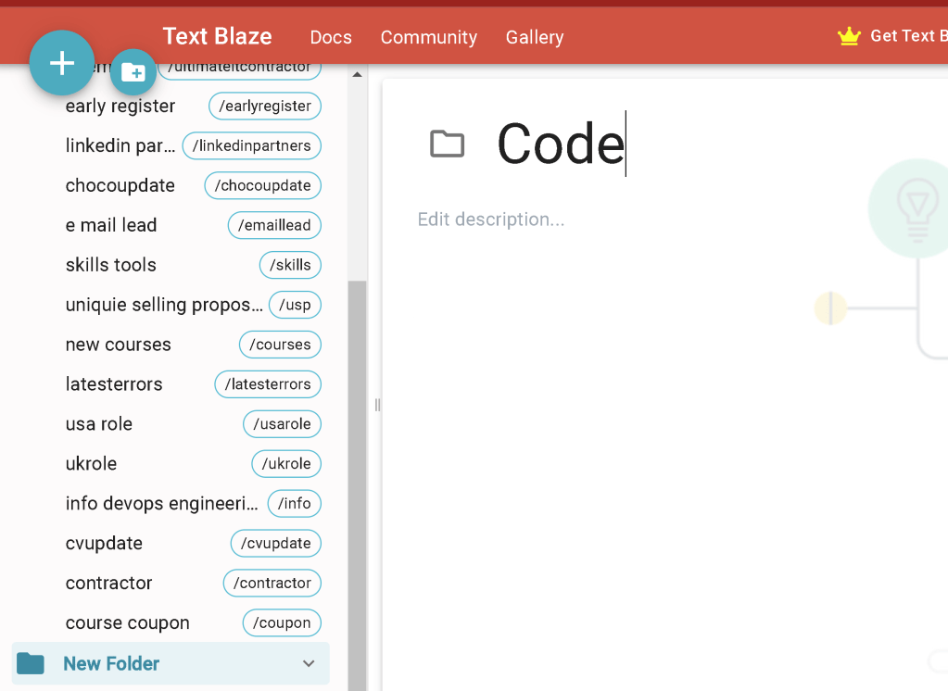Click the crown premium icon
This screenshot has height=691, width=948.
coord(849,36)
